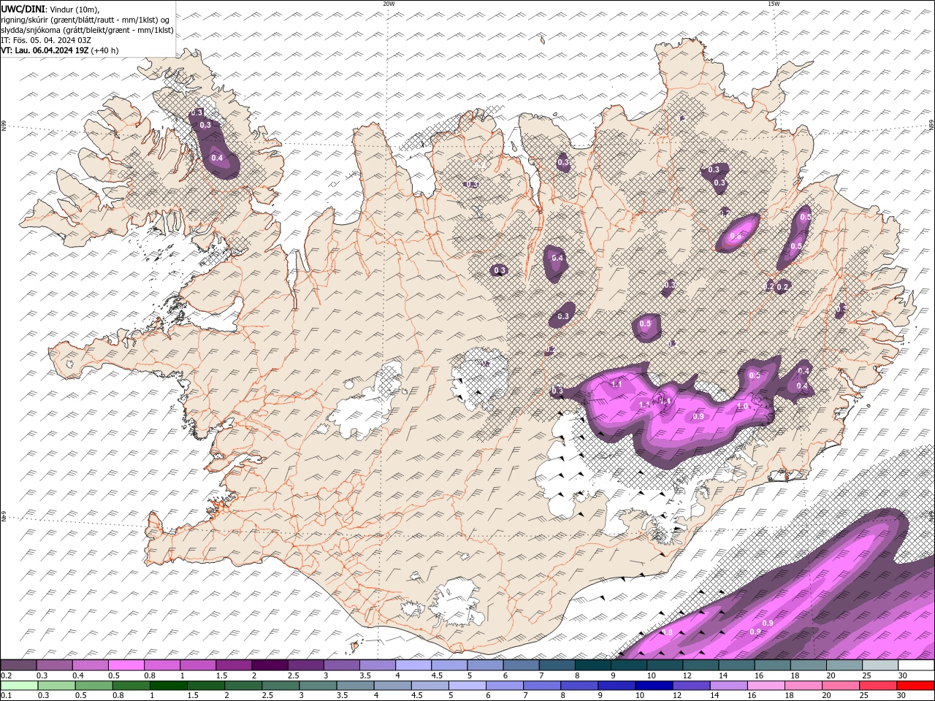Click the red swatch labeled 30 in the rain legend
The height and width of the screenshot is (701, 935).
tap(915, 686)
